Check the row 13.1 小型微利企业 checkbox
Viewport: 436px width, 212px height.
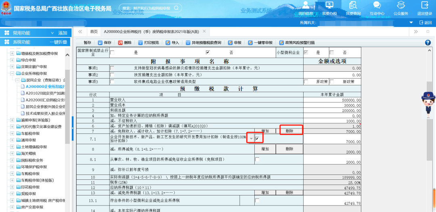[x=257, y=201]
